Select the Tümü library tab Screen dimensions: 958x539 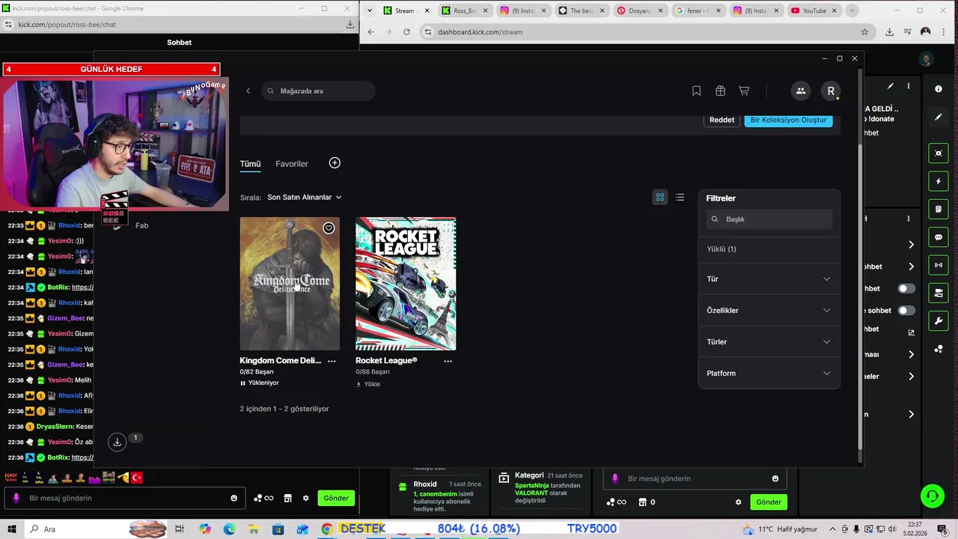click(250, 164)
